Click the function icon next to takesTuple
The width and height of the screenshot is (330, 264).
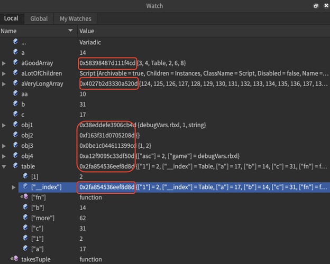pos(14,258)
